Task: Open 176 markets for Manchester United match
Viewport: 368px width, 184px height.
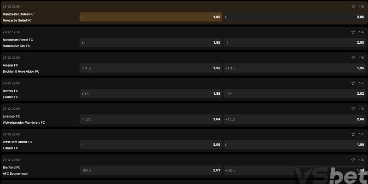Action: [x=361, y=7]
